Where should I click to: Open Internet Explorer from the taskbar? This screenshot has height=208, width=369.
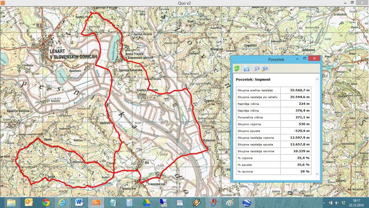tap(62, 203)
